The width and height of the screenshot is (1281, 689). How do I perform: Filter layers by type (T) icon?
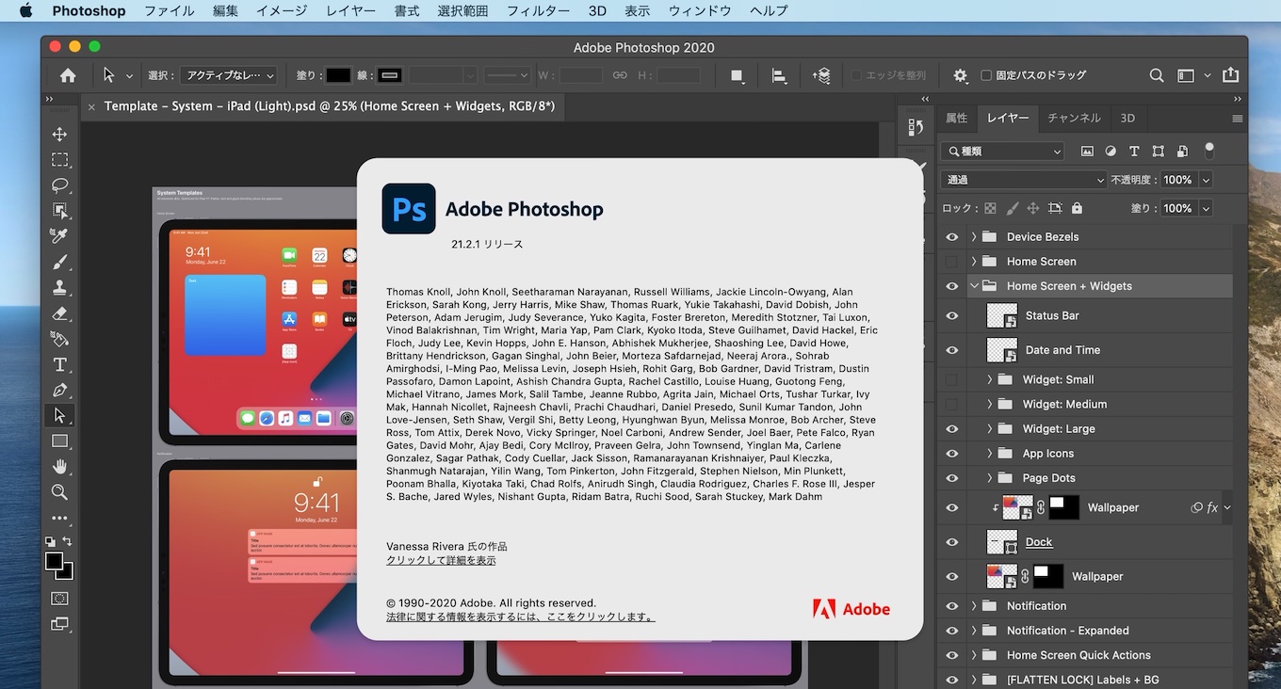click(x=1134, y=151)
